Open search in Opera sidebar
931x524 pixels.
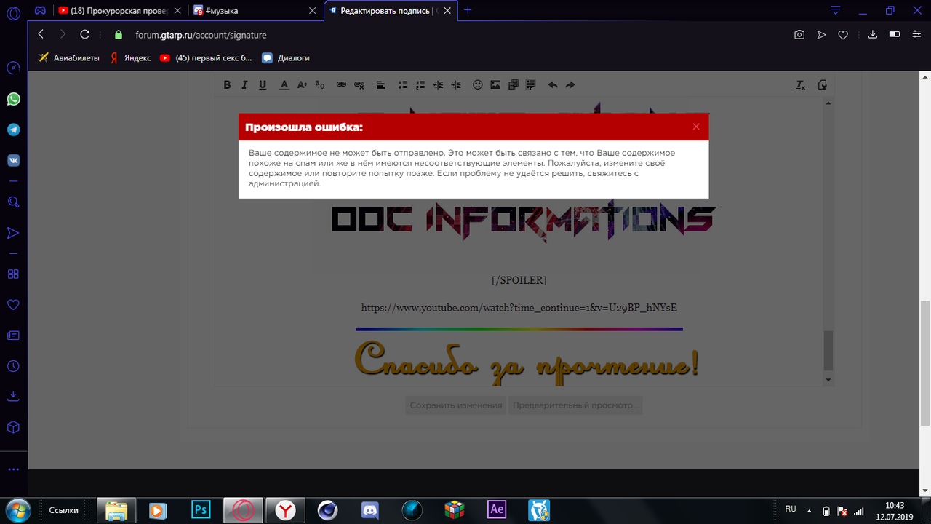[13, 202]
